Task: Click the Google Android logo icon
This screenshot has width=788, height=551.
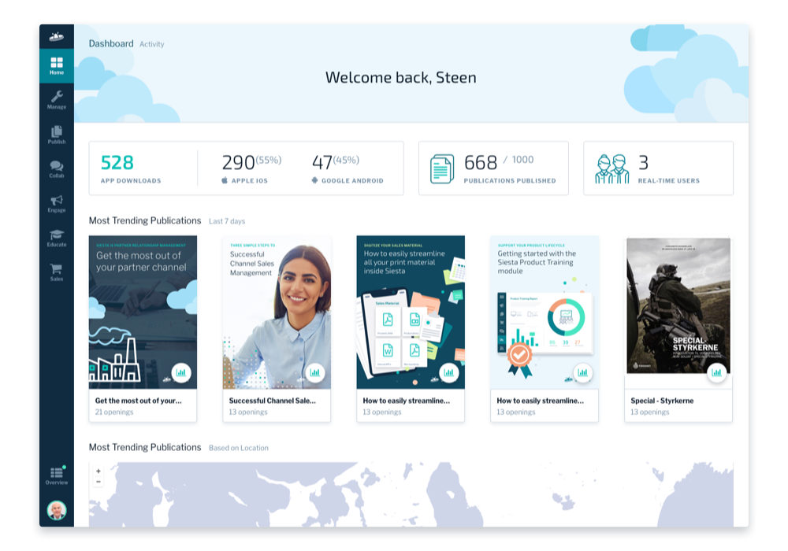Action: pos(314,180)
